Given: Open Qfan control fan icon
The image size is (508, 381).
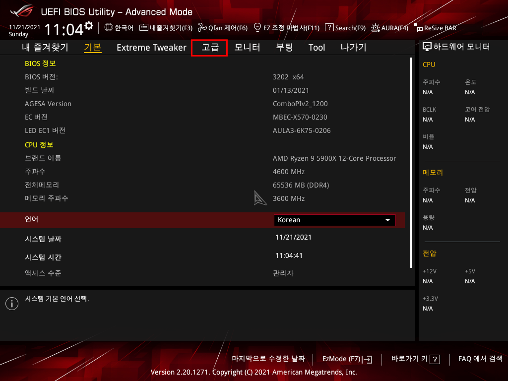Looking at the screenshot, I should [x=202, y=28].
